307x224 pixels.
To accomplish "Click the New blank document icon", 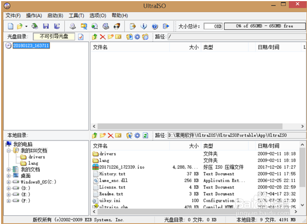I will coord(11,26).
